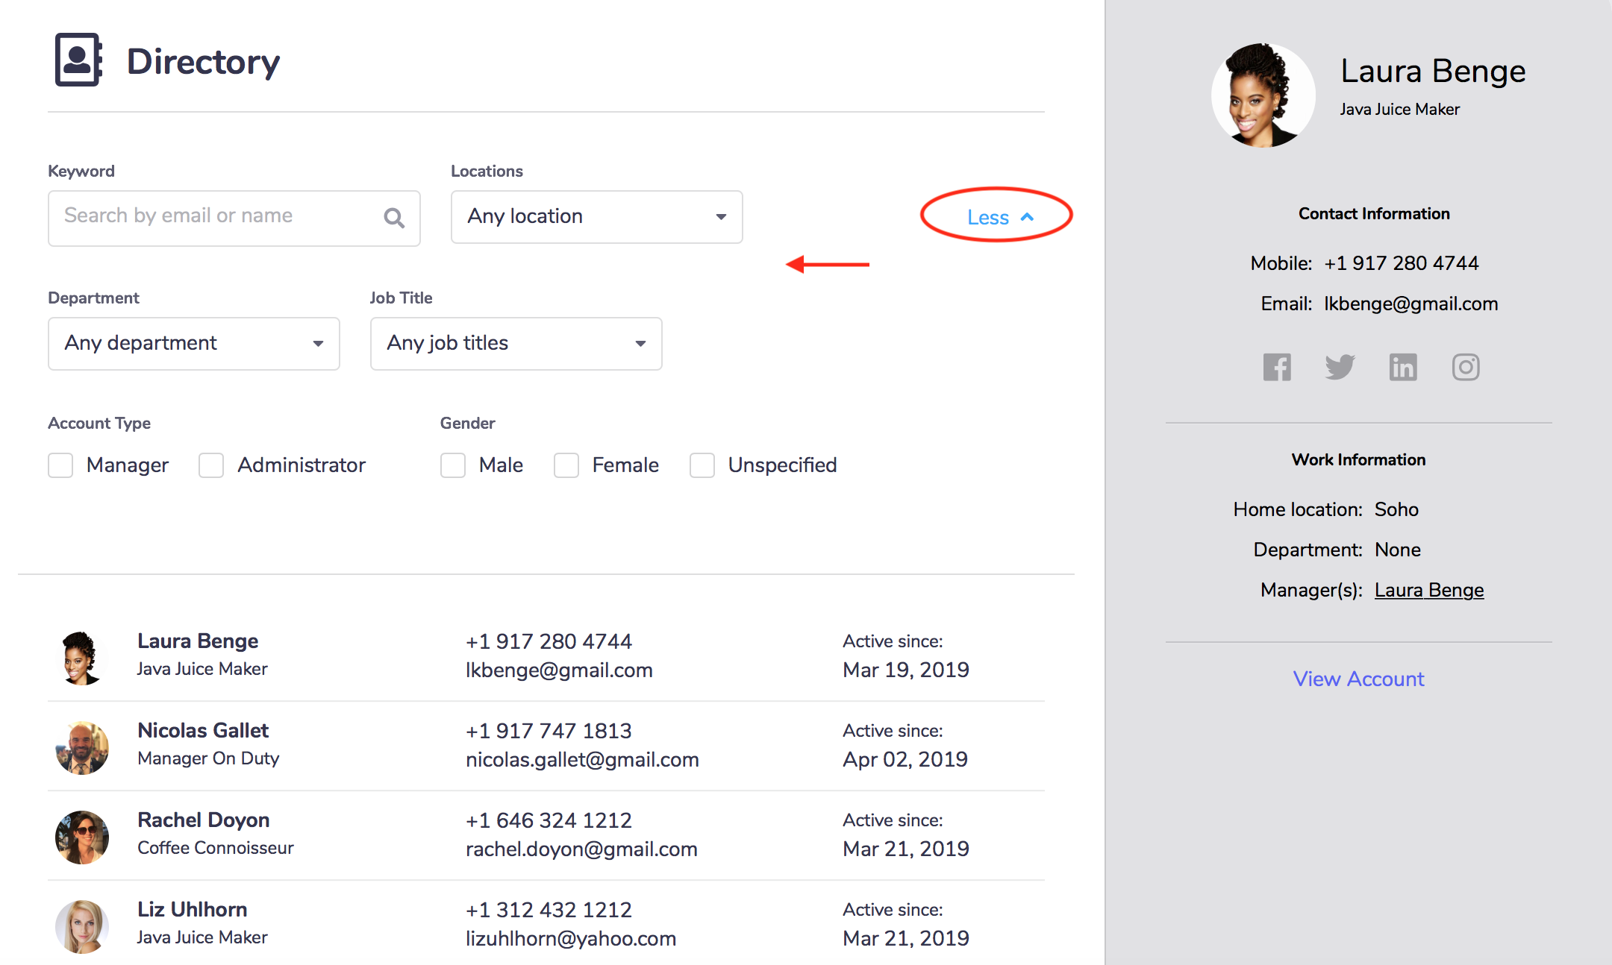Screen dimensions: 1612x965
Task: Open the Any location dropdown
Action: pyautogui.click(x=596, y=217)
